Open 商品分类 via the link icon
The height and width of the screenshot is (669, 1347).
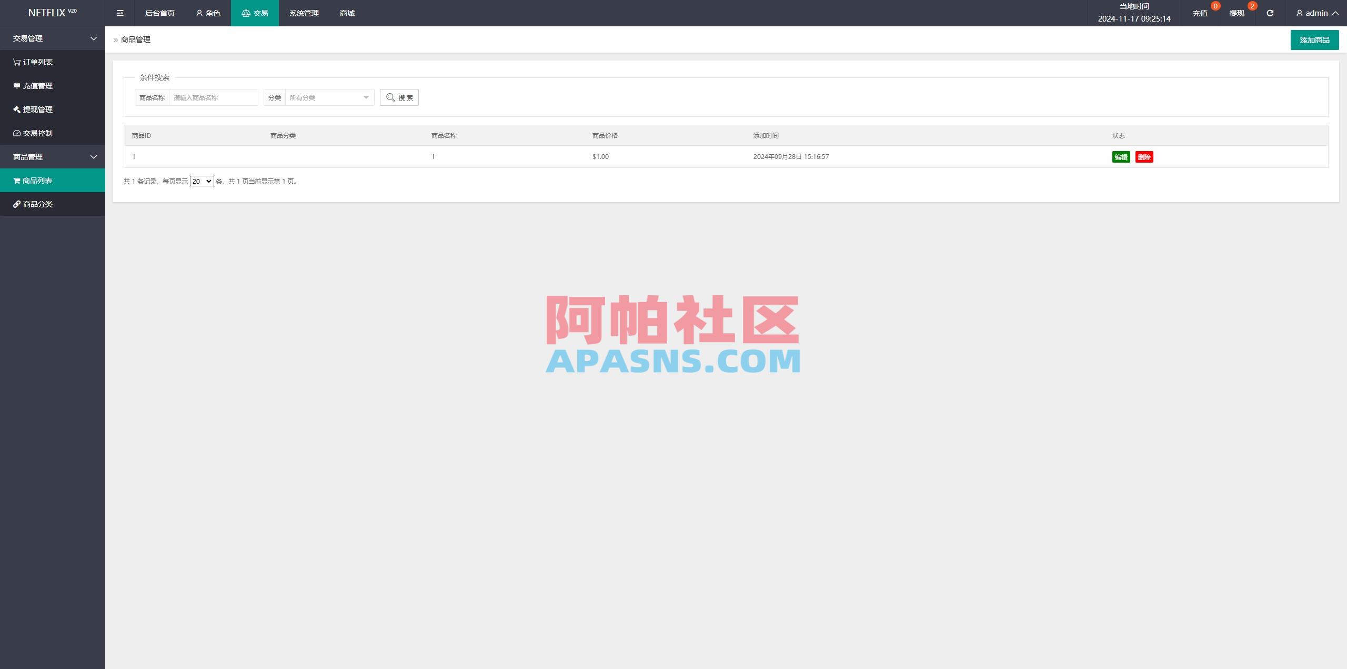(16, 204)
